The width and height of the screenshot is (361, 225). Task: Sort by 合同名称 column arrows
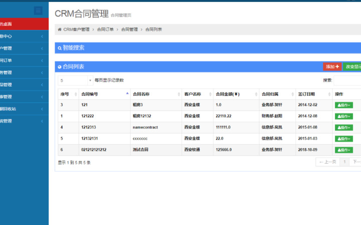[179, 94]
